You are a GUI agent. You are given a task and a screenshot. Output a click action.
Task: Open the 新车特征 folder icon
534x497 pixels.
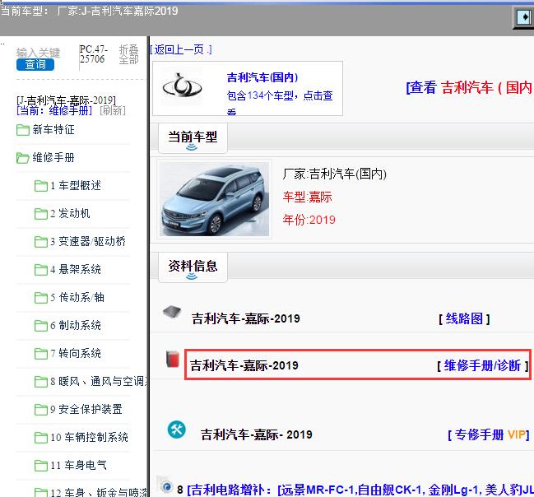(x=23, y=130)
